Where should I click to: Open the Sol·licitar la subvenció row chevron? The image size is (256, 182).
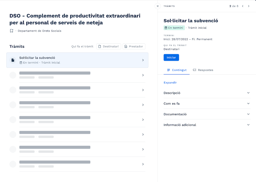tap(143, 60)
